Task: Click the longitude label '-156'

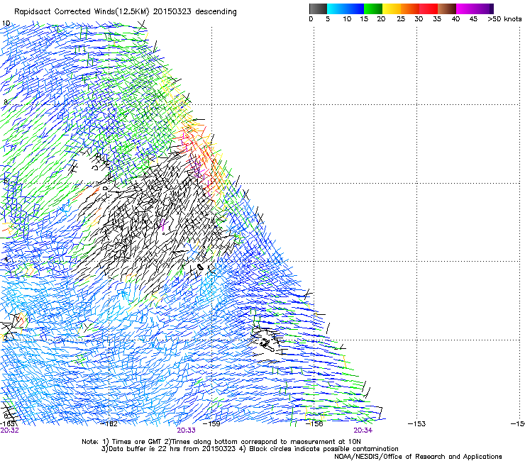Action: [314, 423]
